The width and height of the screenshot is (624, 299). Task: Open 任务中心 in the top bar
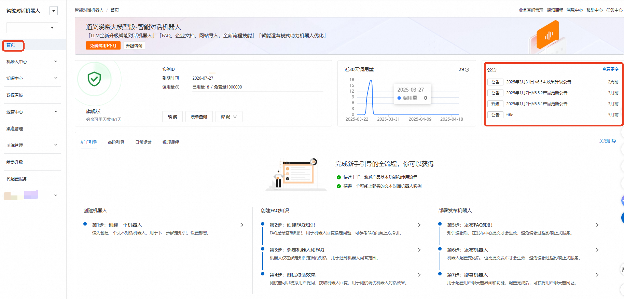coord(614,10)
